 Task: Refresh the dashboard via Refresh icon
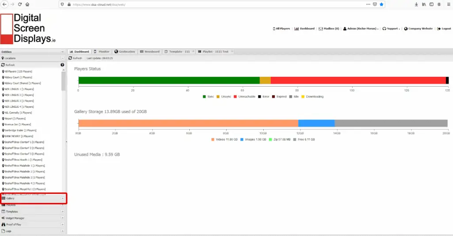click(x=75, y=58)
